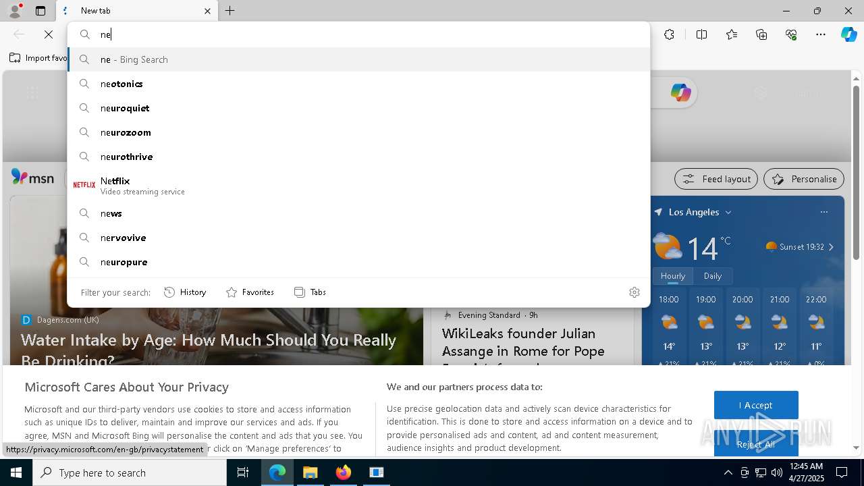The width and height of the screenshot is (864, 486).
Task: Open Settings and more ellipsis menu
Action: point(821,34)
